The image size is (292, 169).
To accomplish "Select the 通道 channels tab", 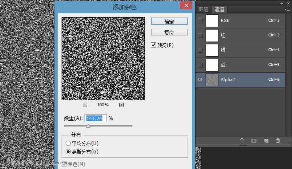I will 219,10.
